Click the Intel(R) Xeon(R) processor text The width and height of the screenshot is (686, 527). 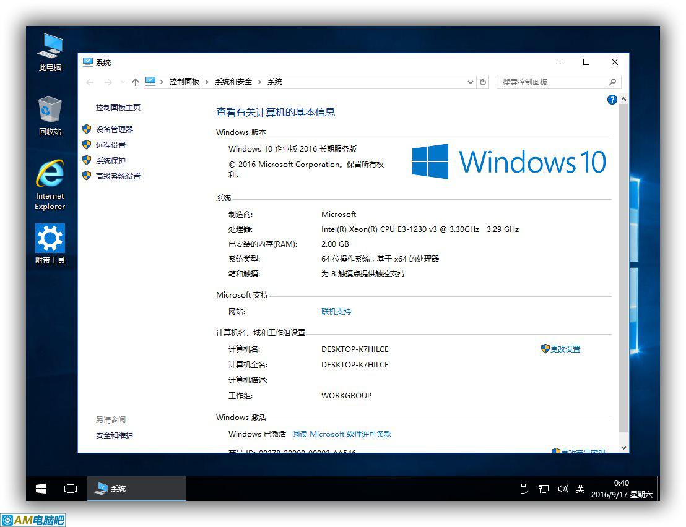click(420, 229)
